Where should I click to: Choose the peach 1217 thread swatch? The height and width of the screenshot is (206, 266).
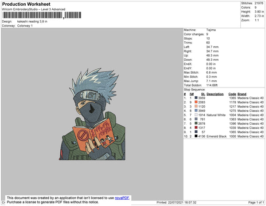pos(196,106)
